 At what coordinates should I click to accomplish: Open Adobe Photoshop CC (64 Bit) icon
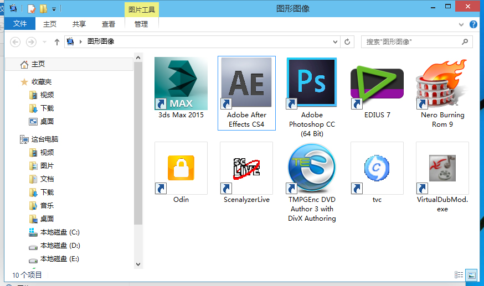pos(312,84)
